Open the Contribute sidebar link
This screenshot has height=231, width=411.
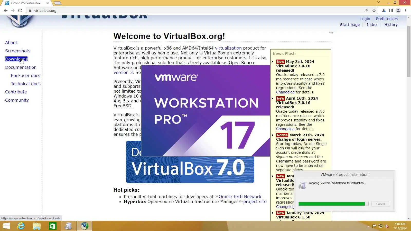(16, 92)
